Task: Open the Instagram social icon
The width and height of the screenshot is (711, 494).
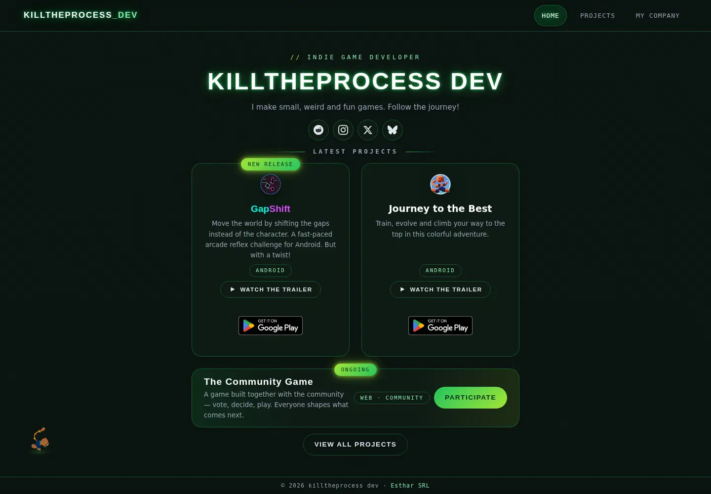Action: coord(343,130)
